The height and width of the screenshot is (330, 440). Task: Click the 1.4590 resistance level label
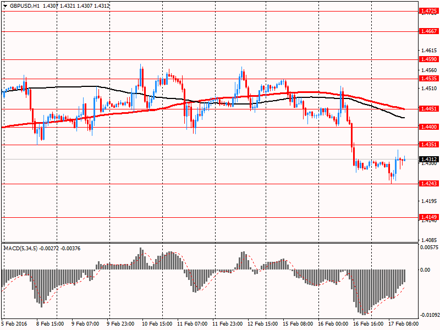428,59
